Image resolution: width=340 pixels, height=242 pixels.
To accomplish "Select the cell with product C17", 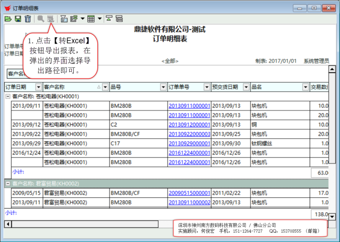I will pos(139,143).
